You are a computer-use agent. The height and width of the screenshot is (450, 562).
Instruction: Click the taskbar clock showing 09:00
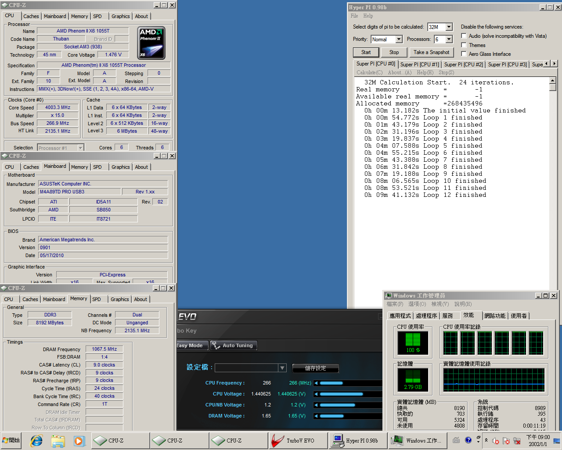point(538,440)
